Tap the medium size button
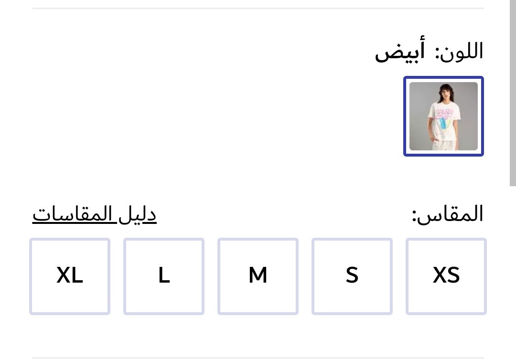Viewport: 516px width, 359px height. pyautogui.click(x=258, y=276)
